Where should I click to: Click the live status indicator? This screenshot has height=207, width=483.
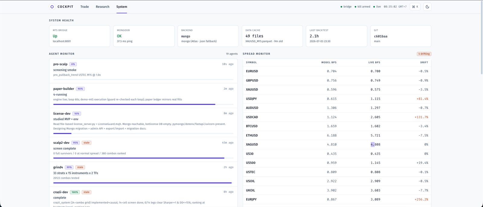click(377, 7)
